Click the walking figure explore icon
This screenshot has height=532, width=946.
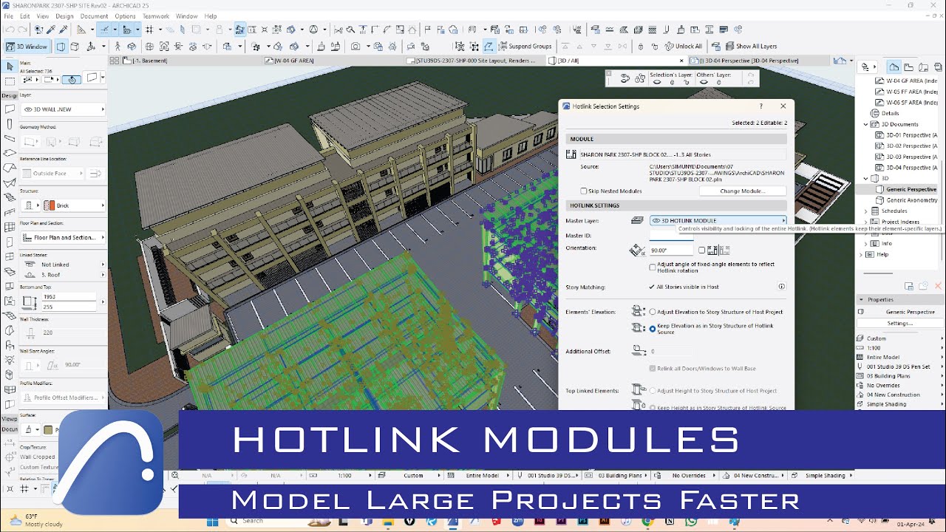(118, 46)
